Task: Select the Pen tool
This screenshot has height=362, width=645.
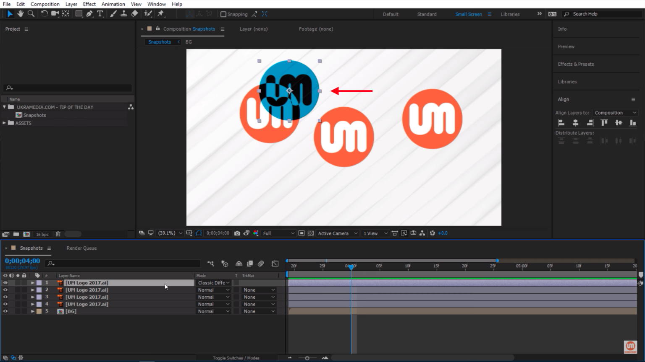Action: click(x=89, y=14)
